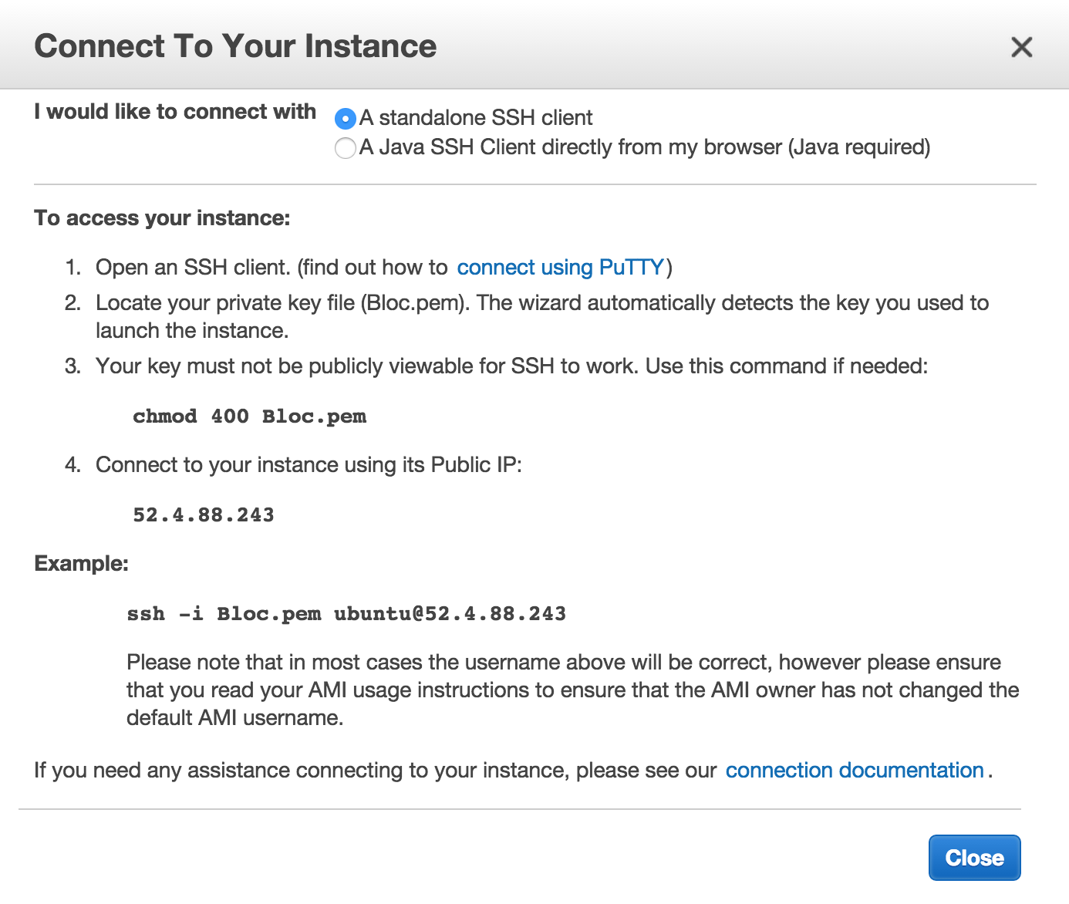Open the 'connect using PuTTY' link
1069x904 pixels.
tap(560, 268)
